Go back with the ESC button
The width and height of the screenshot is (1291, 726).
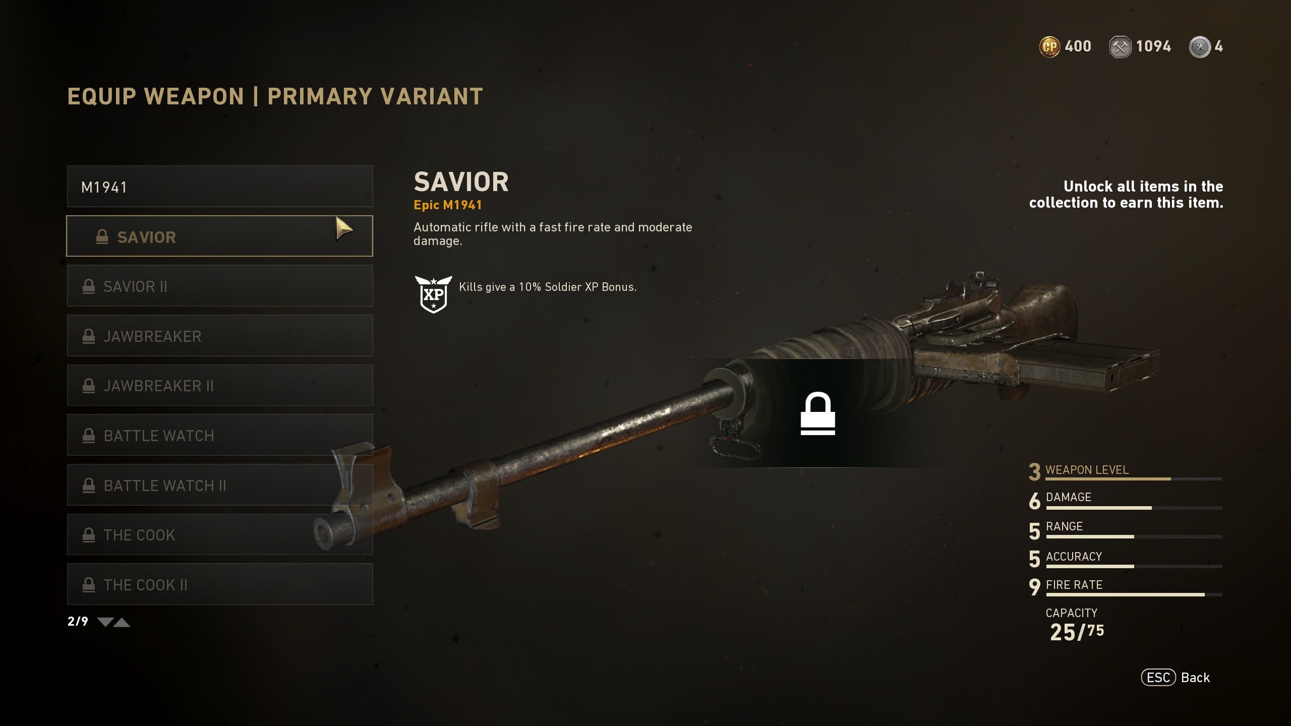1158,678
